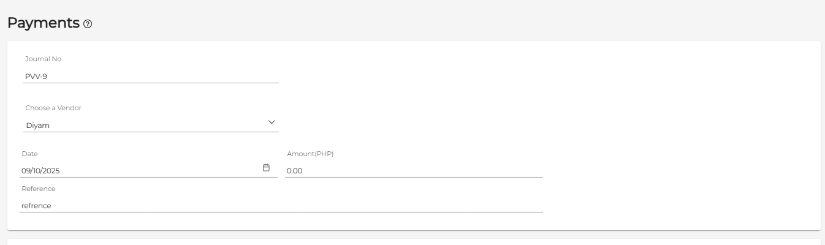
Task: Click the second card below the payment form
Action: click(x=414, y=242)
